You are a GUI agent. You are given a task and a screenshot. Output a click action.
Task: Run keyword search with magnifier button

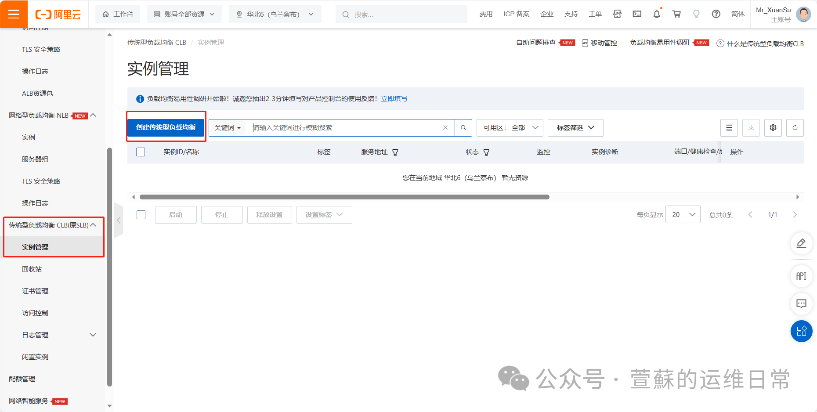463,128
